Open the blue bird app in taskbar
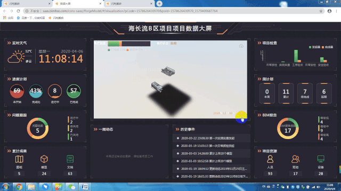Screen dimensions: 341x191 click(x=45, y=187)
